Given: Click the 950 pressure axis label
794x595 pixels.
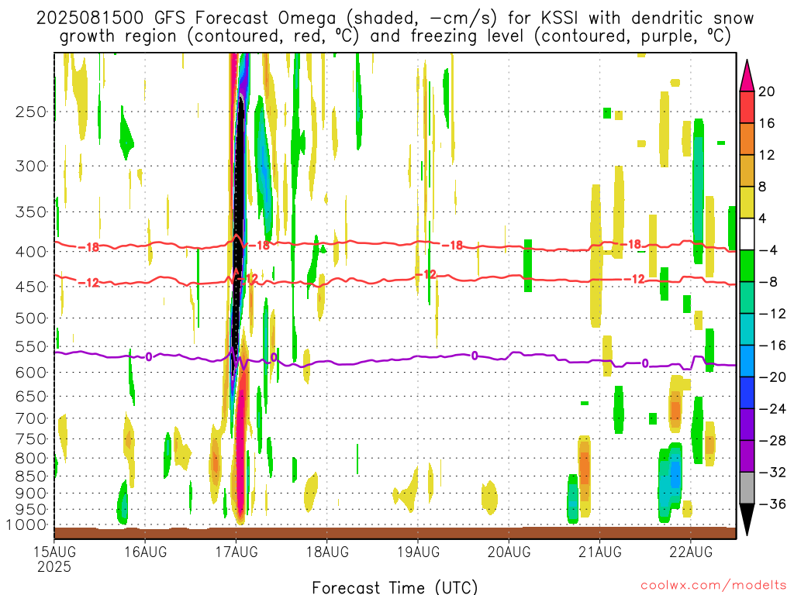Looking at the screenshot, I should (31, 510).
